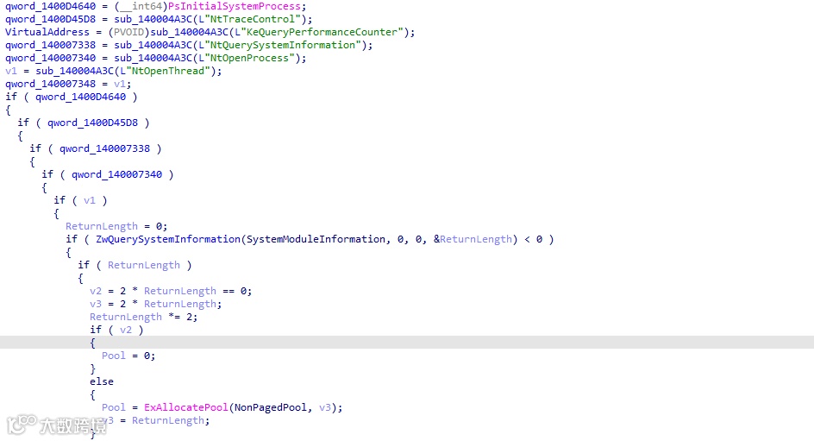Click the "ReturnLength *= 2;" statement
Screen dimensions: 814x441
(144, 317)
